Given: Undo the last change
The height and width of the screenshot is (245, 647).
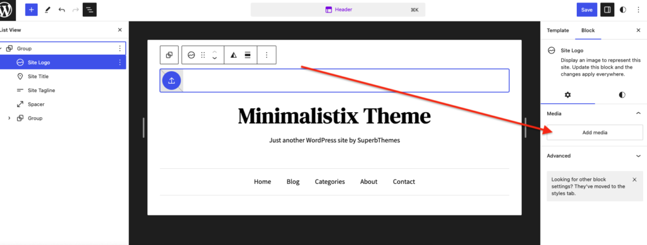Looking at the screenshot, I should (x=61, y=10).
